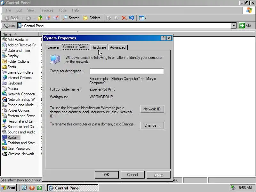
Task: Select the Computer Name tab
Action: pos(76,47)
